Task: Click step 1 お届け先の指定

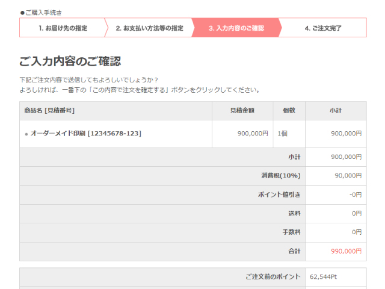Action: pos(63,28)
